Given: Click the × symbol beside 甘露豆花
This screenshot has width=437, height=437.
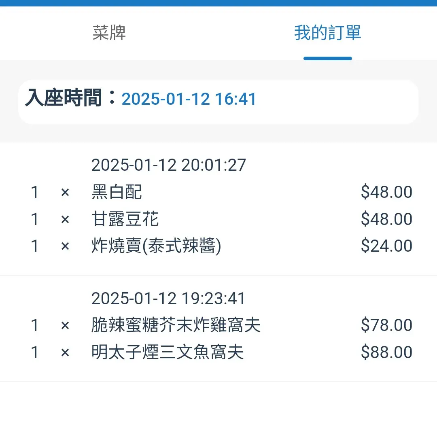Looking at the screenshot, I should pos(65,219).
